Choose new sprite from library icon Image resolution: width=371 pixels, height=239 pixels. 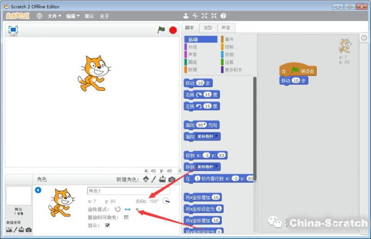[146, 179]
